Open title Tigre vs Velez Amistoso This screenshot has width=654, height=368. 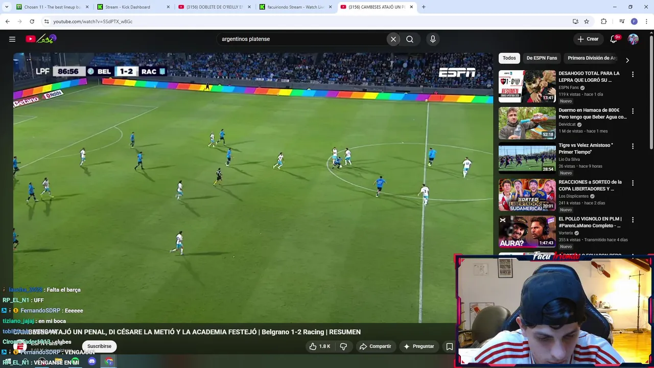586,148
